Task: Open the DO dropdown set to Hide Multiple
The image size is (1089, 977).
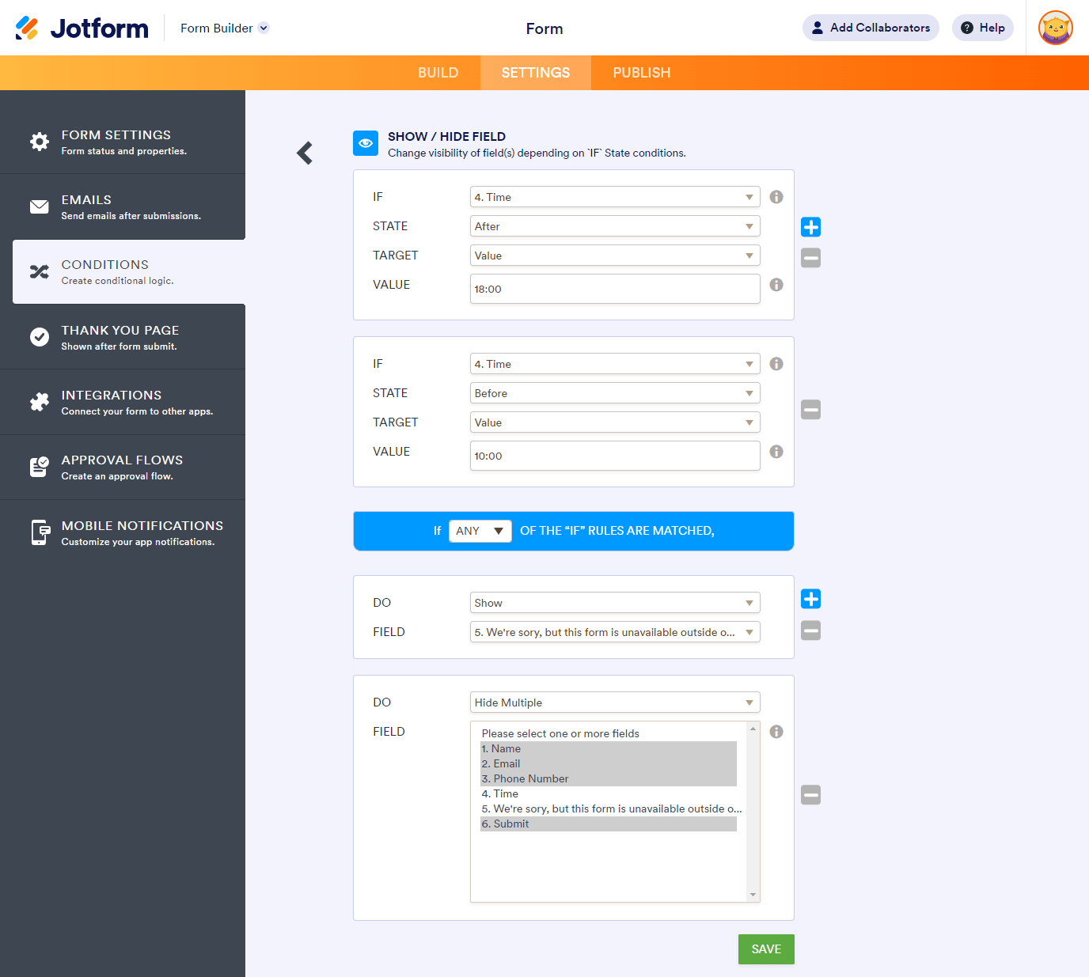Action: [615, 702]
